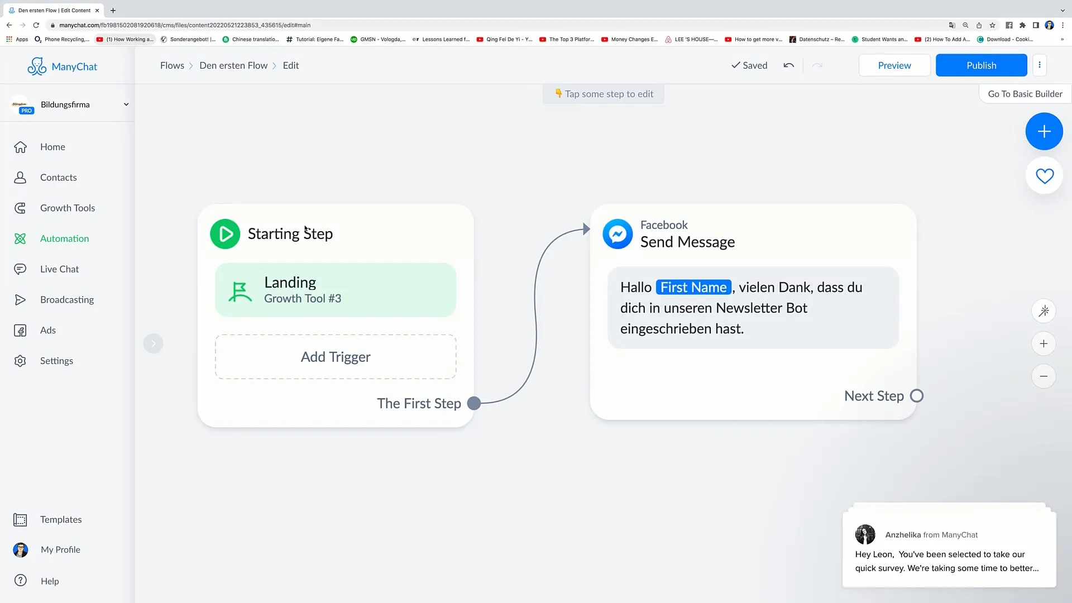Reload the browser page
The image size is (1072, 603).
click(x=36, y=25)
